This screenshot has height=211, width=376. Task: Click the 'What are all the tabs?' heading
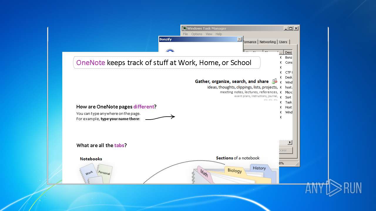pos(102,145)
